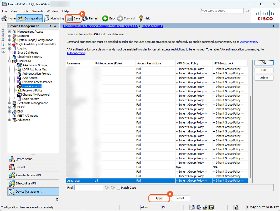The height and width of the screenshot is (211, 280).
Task: Expand the Certificate Management tree node
Action: [10, 103]
